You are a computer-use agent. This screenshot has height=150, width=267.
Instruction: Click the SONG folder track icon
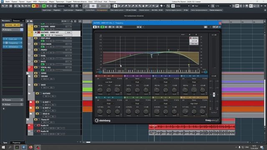28,73
